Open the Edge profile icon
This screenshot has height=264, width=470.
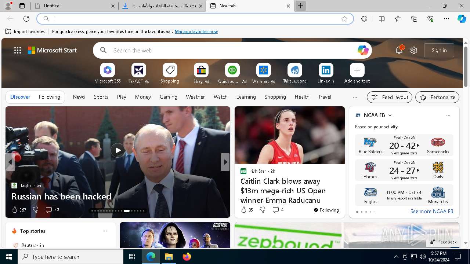tap(8, 5)
